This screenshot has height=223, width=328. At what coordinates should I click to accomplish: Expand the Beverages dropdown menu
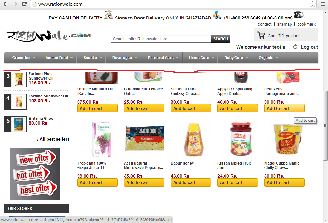[x=123, y=58]
